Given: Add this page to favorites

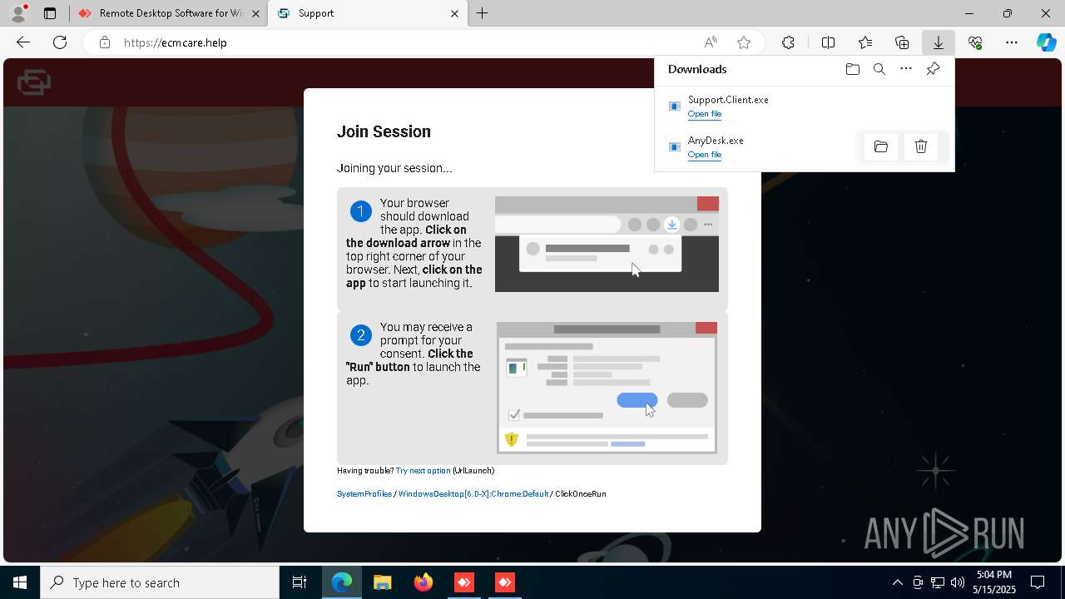Looking at the screenshot, I should (x=744, y=42).
